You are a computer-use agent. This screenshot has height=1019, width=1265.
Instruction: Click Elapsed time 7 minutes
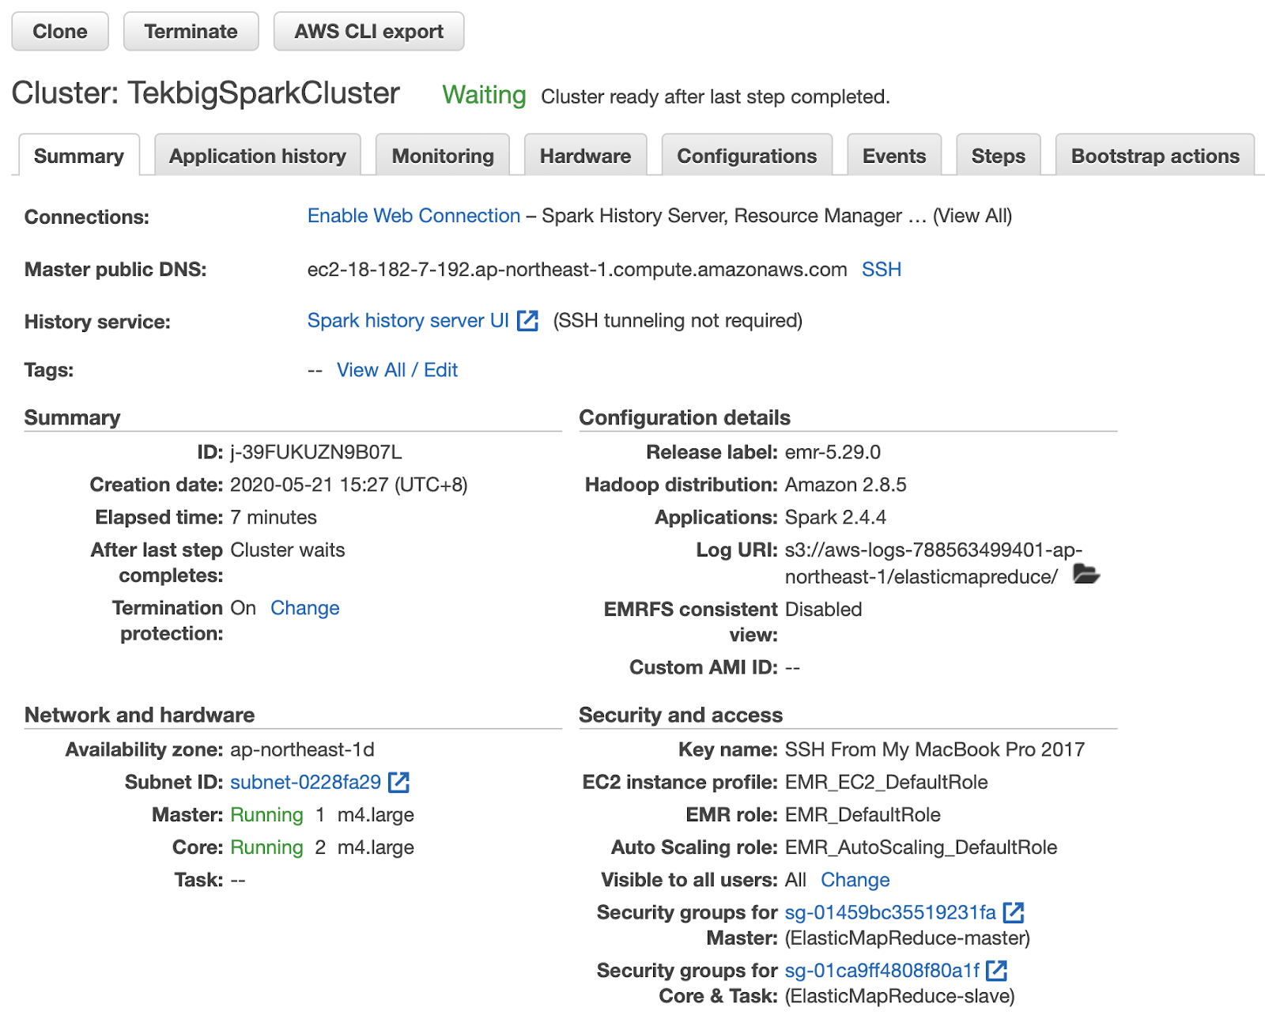(x=274, y=517)
